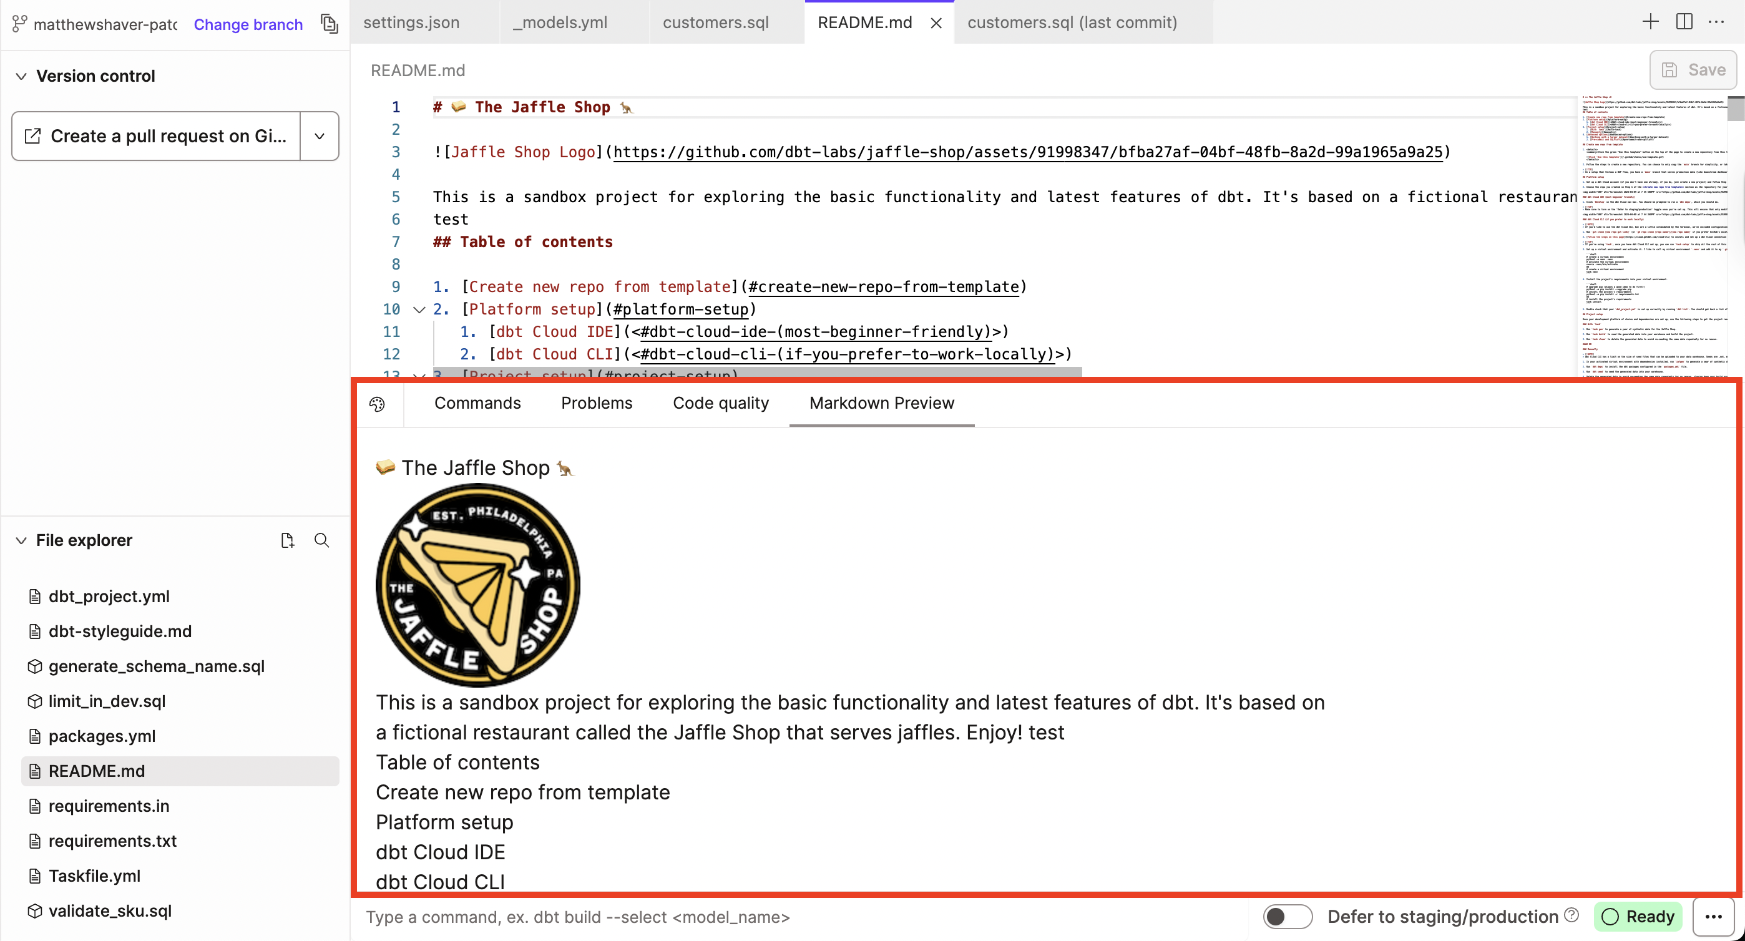Screen dimensions: 1745x941
Task: Close the README.md tab
Action: (936, 23)
